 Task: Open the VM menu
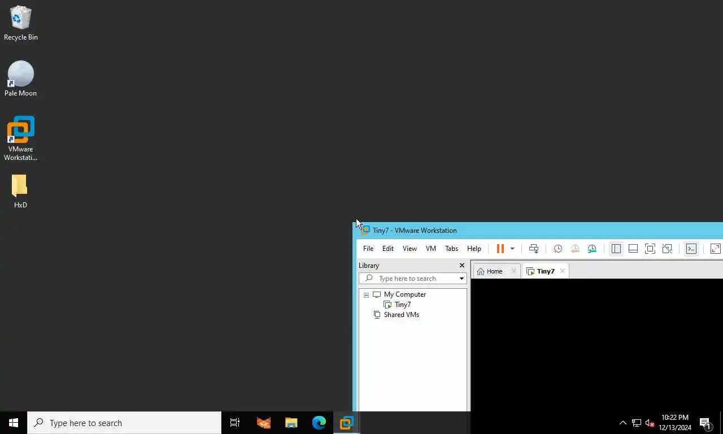[x=431, y=249]
